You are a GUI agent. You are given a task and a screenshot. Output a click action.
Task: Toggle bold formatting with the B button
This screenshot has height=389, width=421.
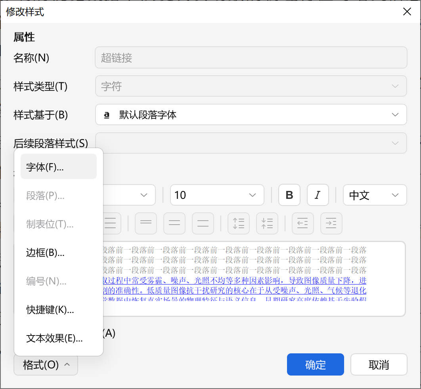click(x=289, y=195)
